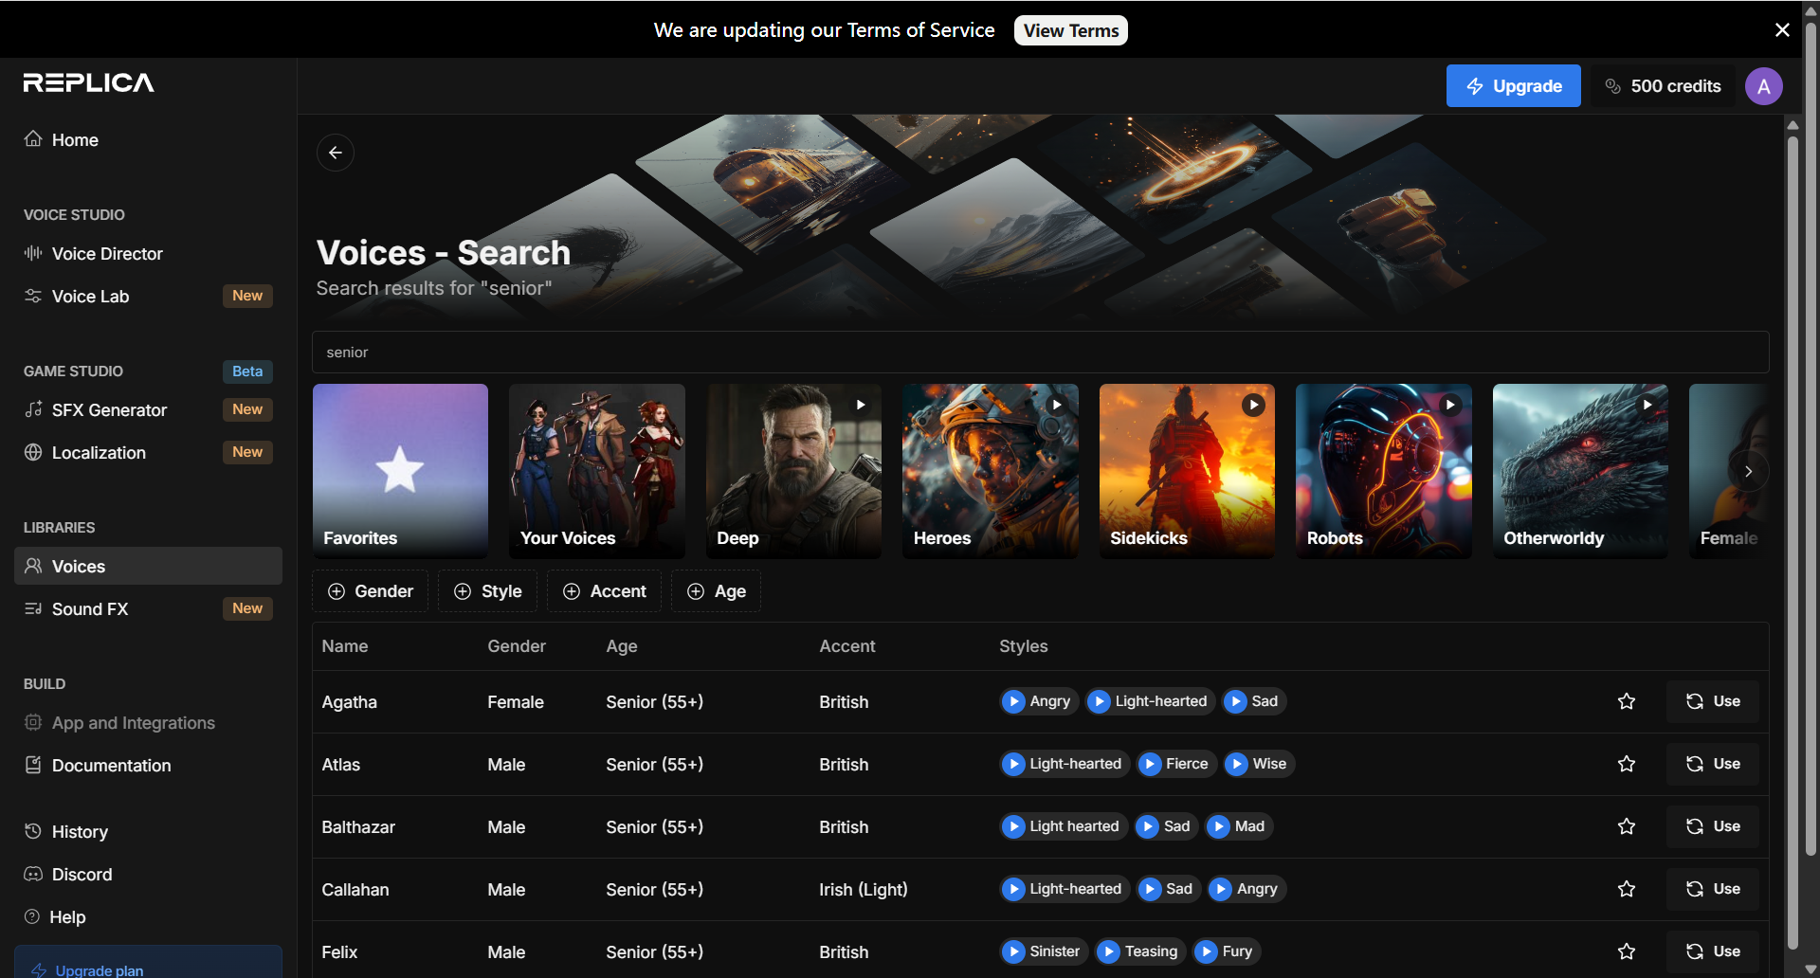Mark Callahan as a favorite voice
Image resolution: width=1820 pixels, height=978 pixels.
point(1627,889)
